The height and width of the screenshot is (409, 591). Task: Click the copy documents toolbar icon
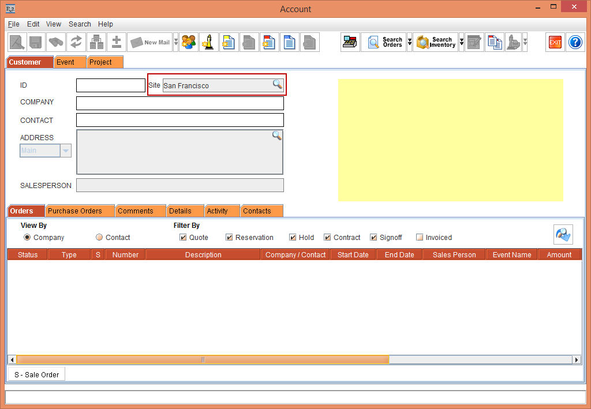494,42
